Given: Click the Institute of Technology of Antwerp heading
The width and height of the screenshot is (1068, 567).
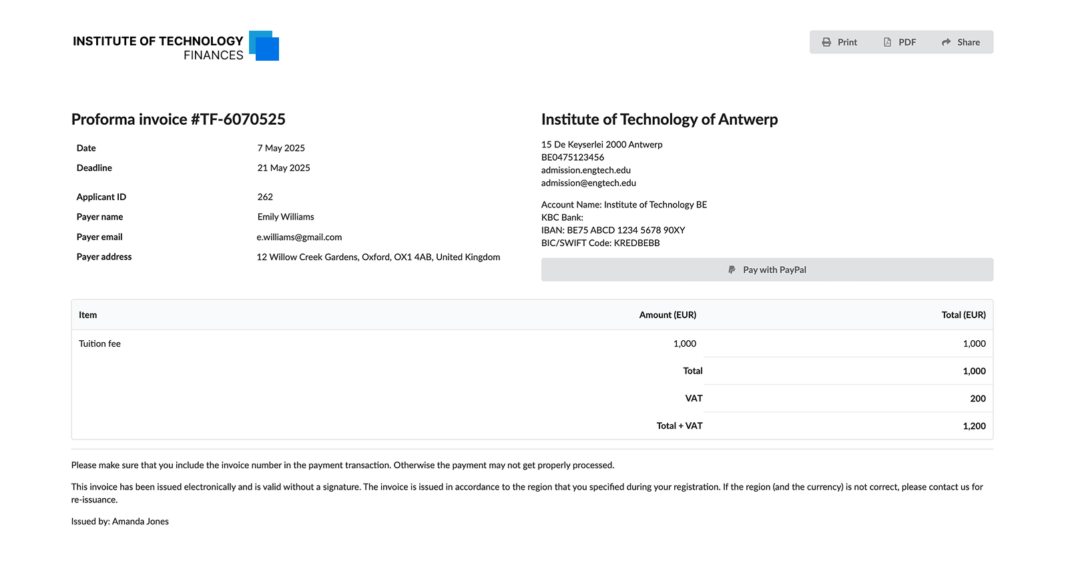Looking at the screenshot, I should coord(659,119).
